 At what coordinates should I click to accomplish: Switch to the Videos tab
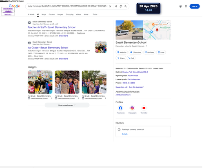tap(78, 14)
